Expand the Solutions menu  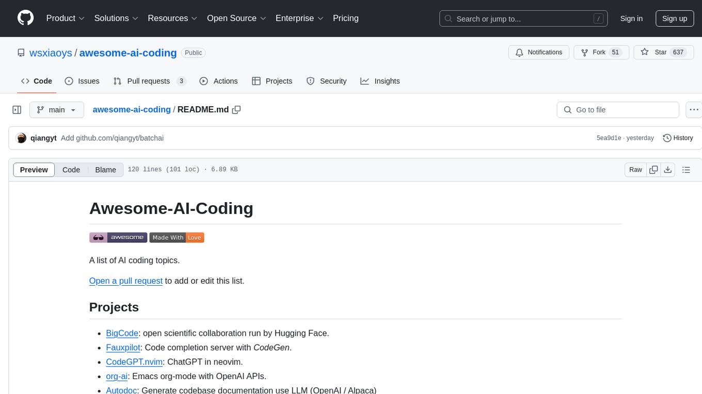[x=116, y=18]
